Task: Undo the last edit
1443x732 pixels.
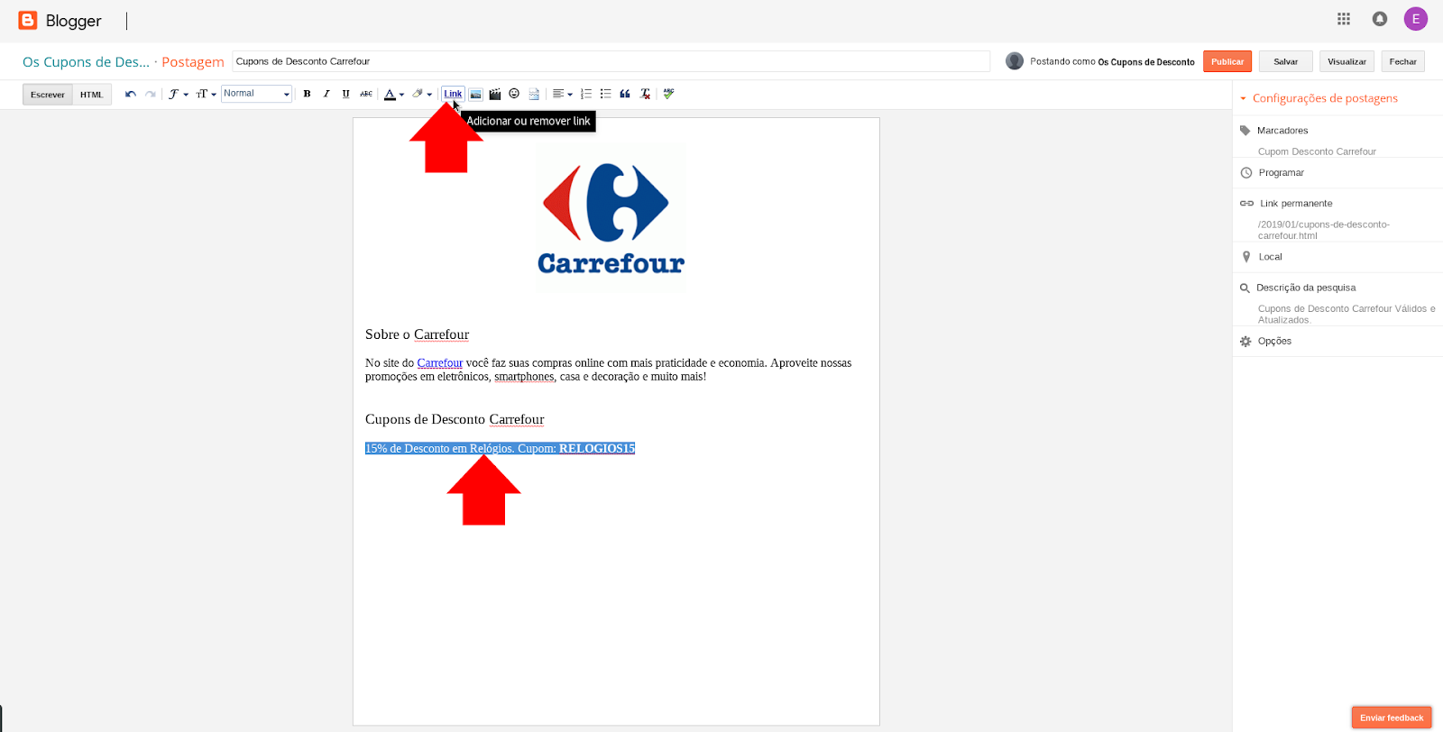Action: pos(131,94)
